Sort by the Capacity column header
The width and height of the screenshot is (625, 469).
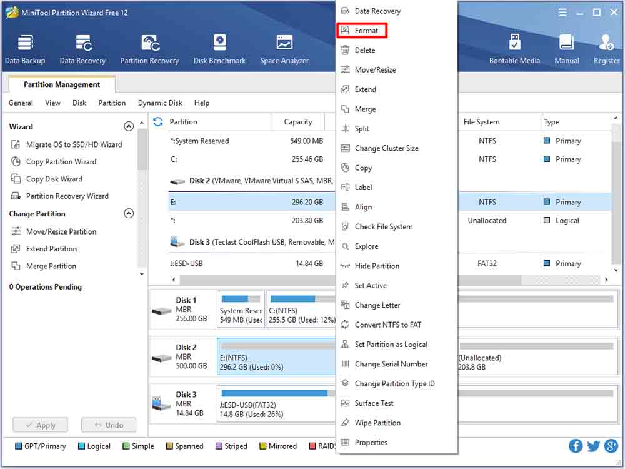[297, 122]
